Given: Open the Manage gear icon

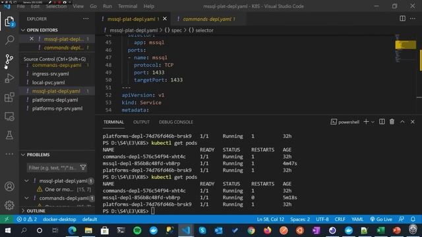Looking at the screenshot, I should 9,205.
